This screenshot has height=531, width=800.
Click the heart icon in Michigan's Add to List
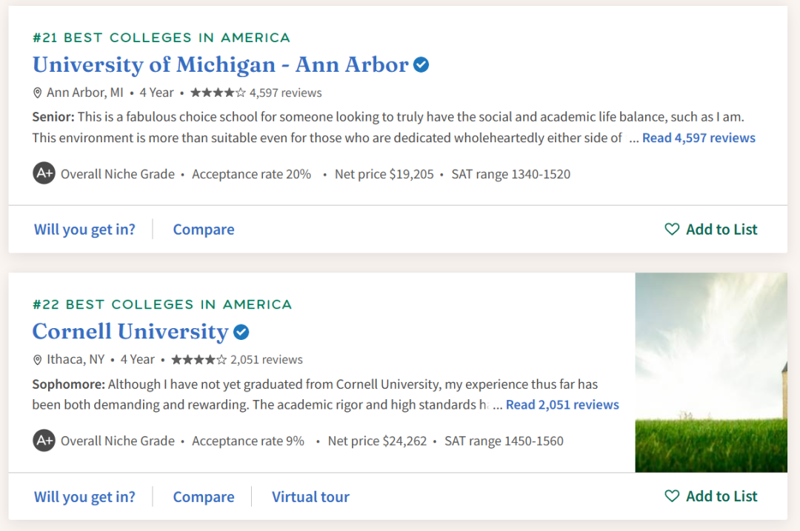click(672, 229)
